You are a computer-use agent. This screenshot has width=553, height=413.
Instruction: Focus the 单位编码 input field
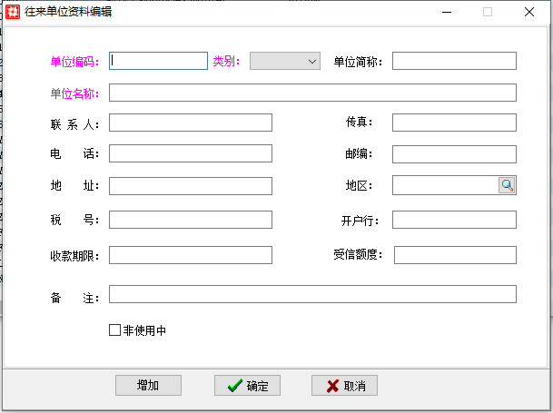coord(159,61)
